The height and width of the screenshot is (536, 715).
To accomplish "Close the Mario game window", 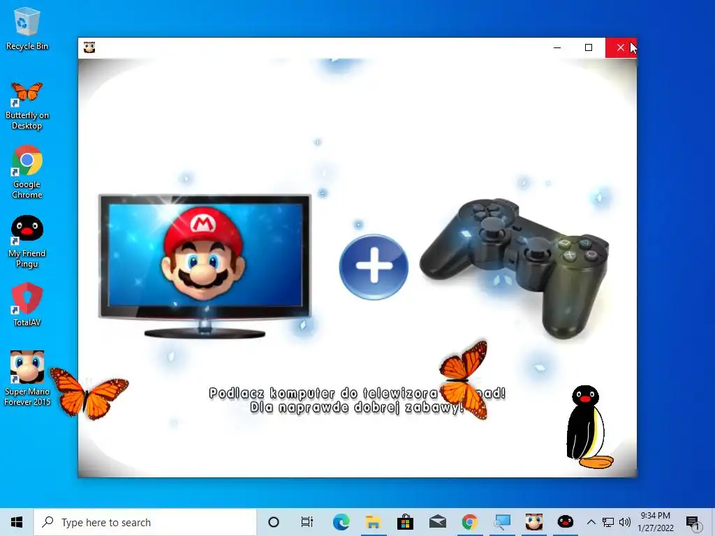I will coord(621,47).
